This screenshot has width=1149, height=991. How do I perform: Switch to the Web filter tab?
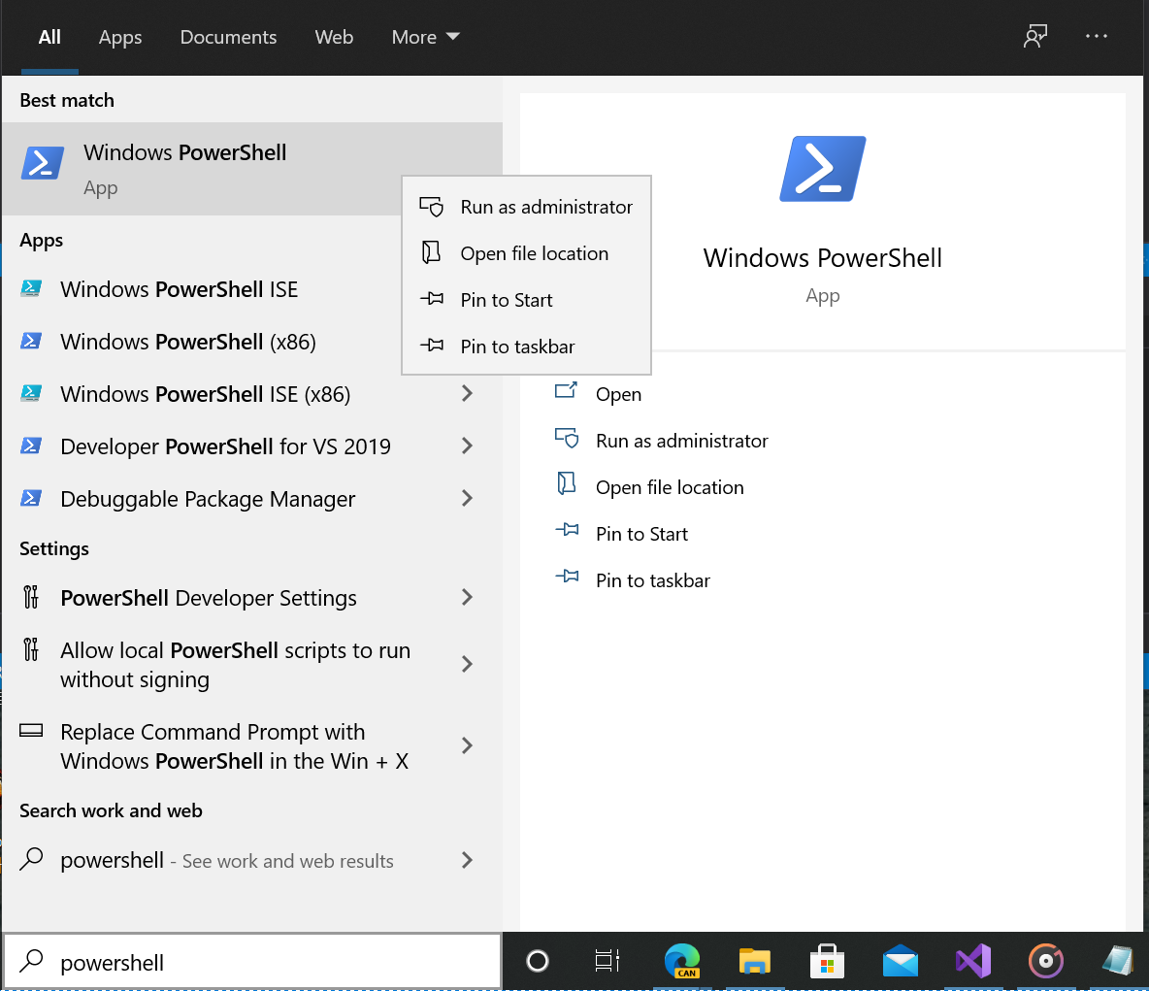pos(334,37)
